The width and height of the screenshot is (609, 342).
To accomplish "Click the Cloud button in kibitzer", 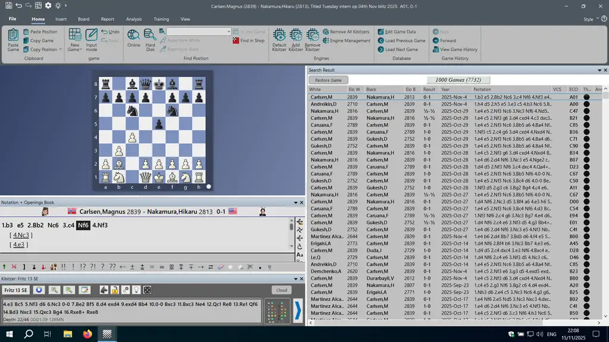I will point(281,290).
